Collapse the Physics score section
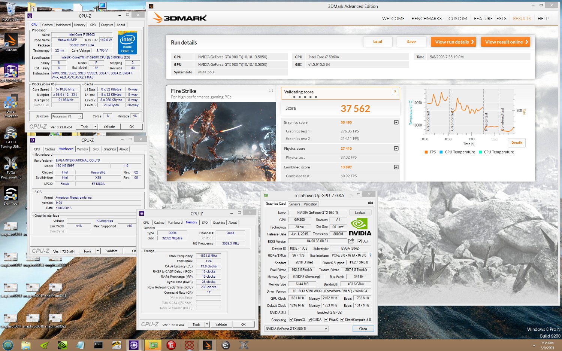This screenshot has height=351, width=562. (396, 149)
